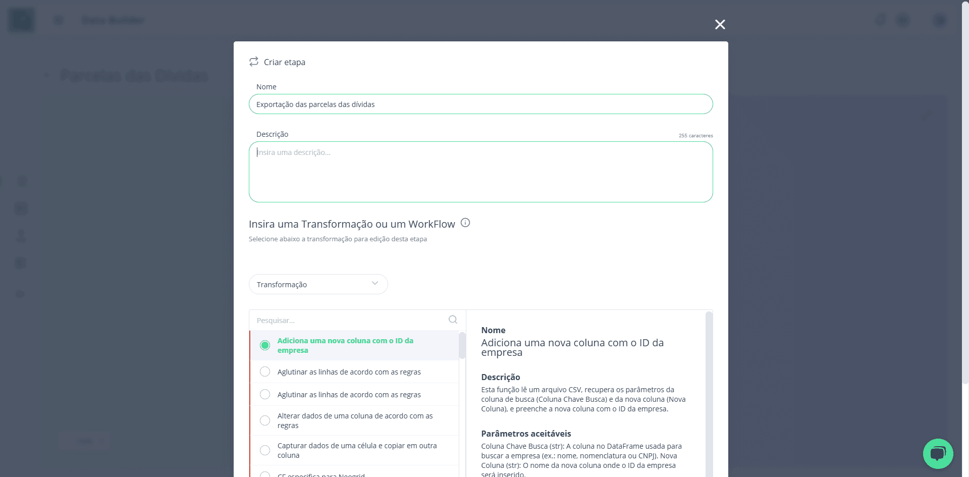969x477 pixels.
Task: Click the info icon beside WorkFlow heading
Action: 465,223
